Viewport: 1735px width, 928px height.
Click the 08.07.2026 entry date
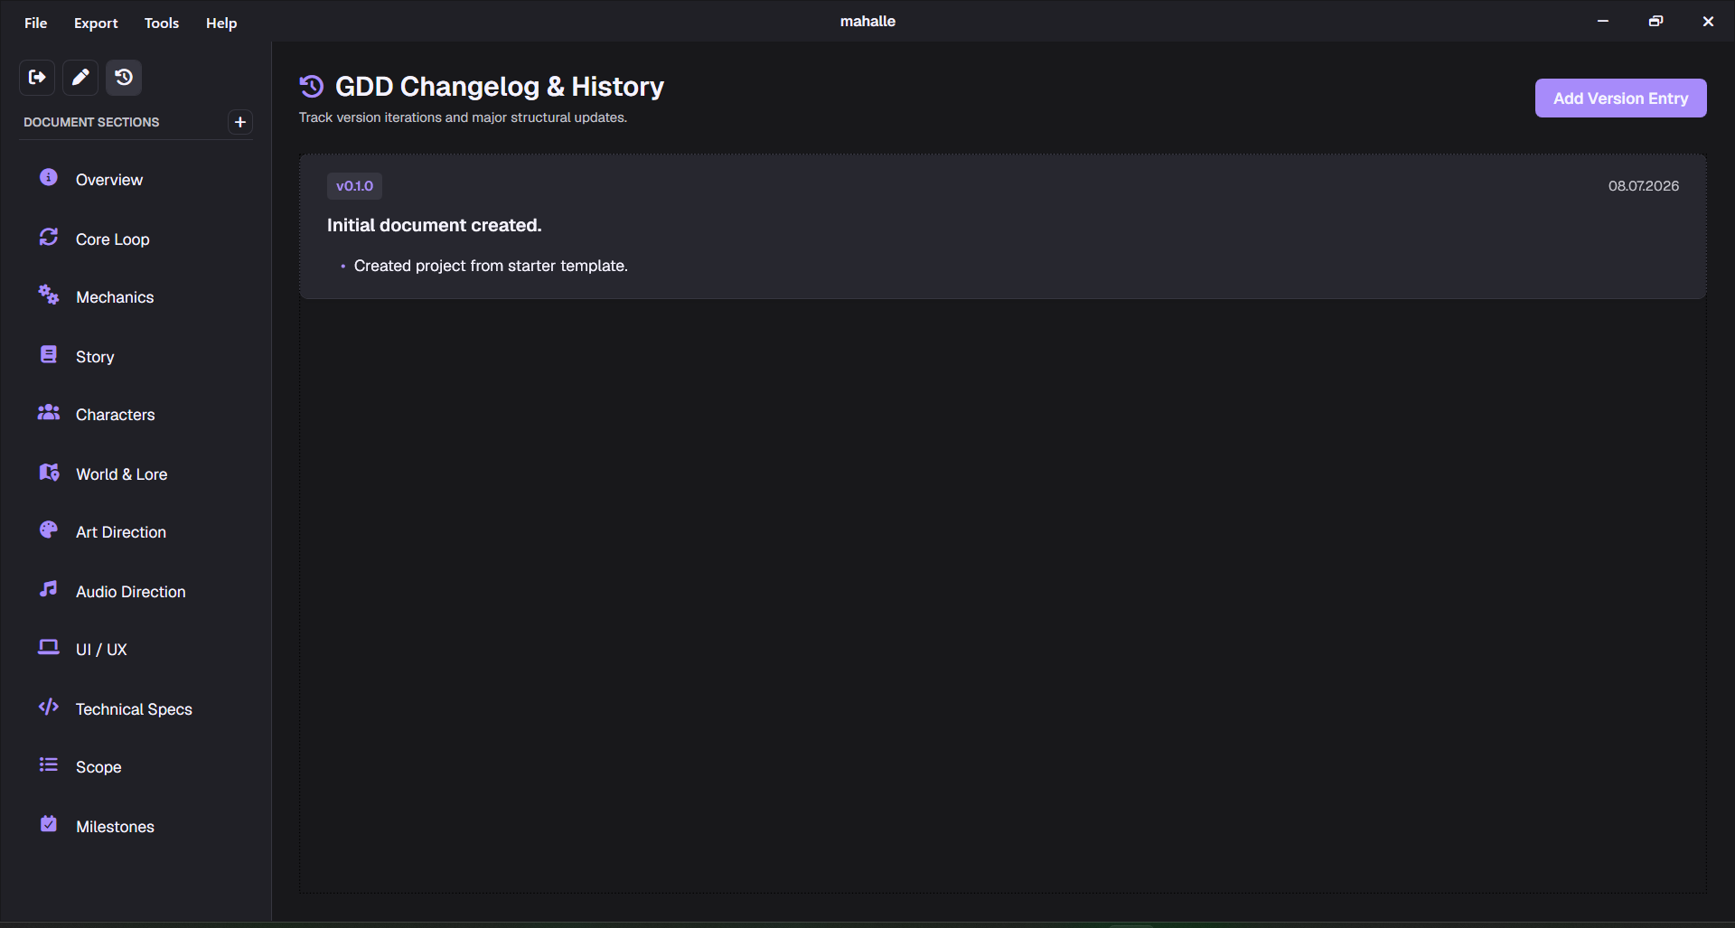pyautogui.click(x=1643, y=186)
